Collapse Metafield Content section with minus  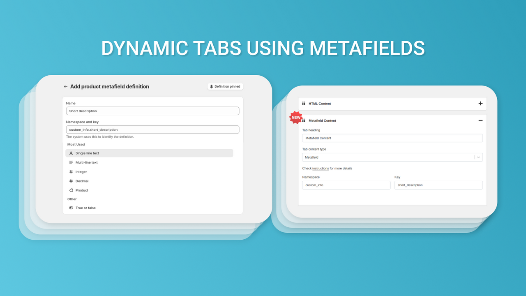480,120
